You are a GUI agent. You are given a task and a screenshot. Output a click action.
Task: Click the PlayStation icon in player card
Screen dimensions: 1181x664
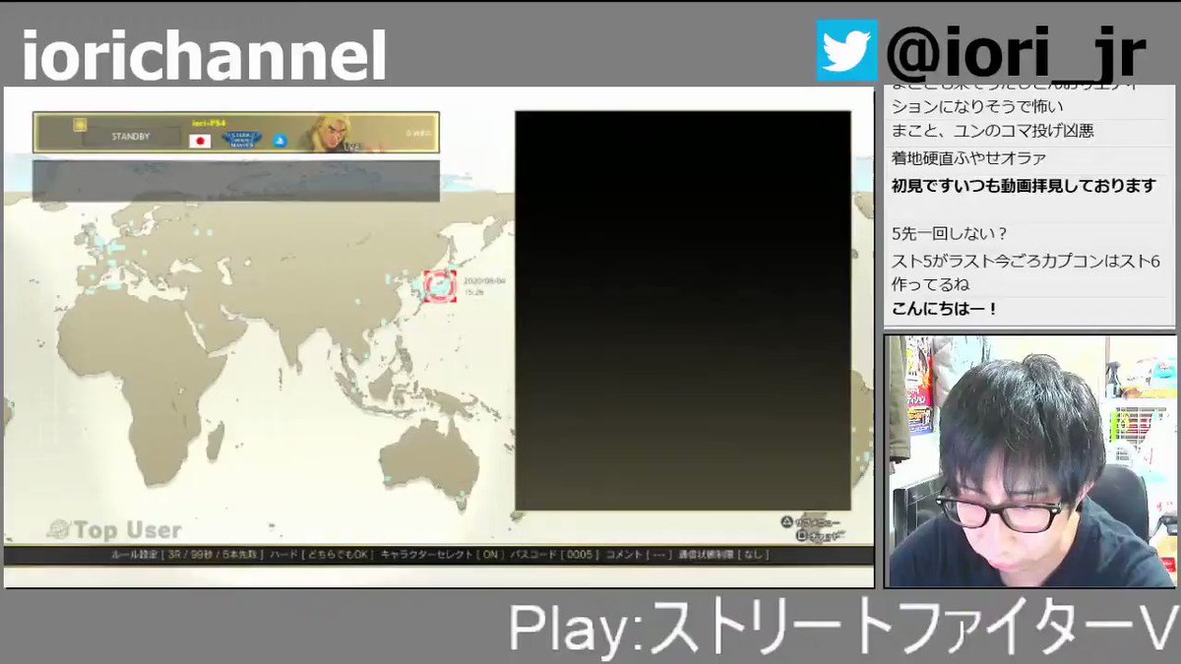click(x=280, y=141)
